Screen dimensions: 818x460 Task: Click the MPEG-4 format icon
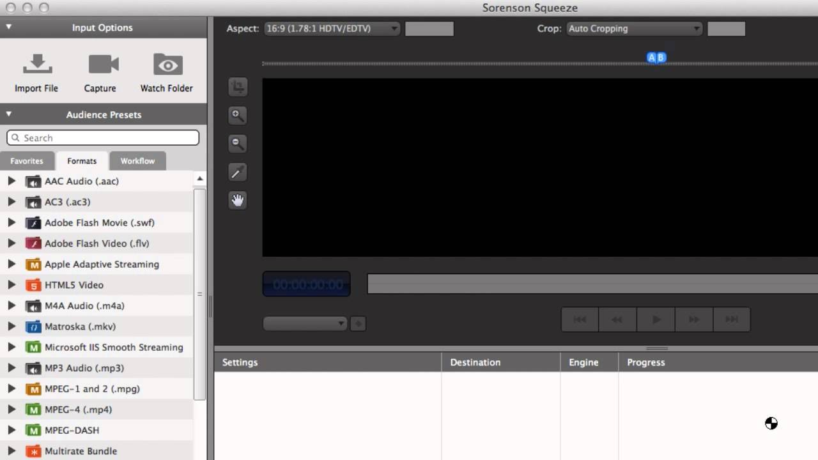[33, 410]
